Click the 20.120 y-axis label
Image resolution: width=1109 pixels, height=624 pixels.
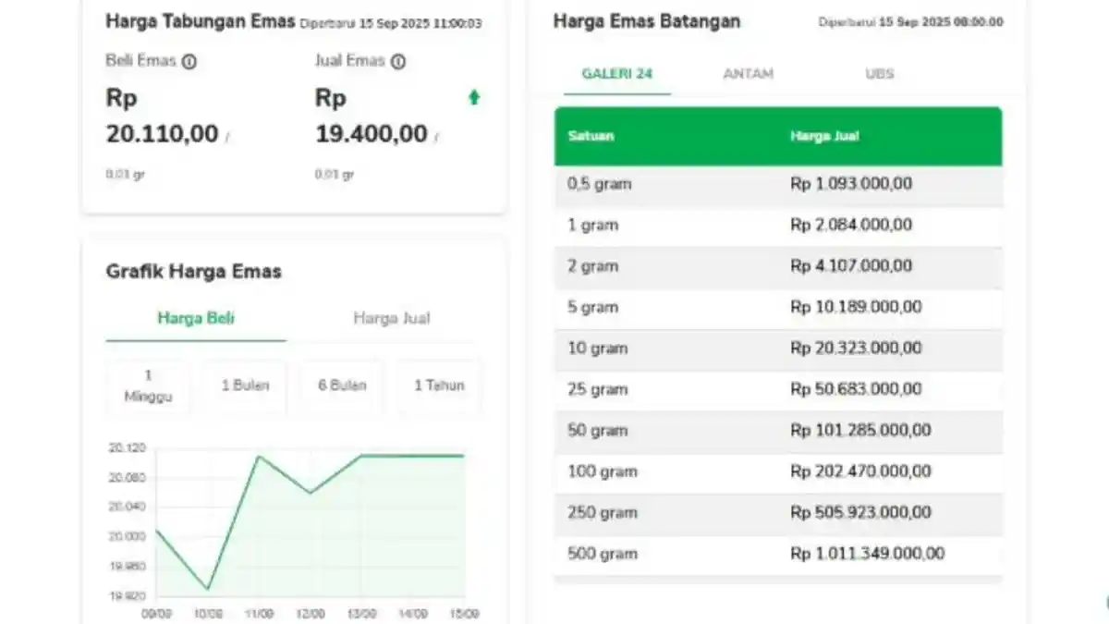(128, 448)
